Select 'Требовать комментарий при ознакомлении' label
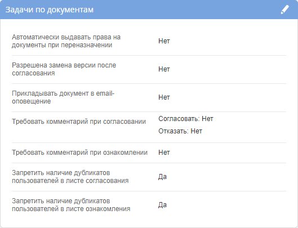Image resolution: width=298 pixels, height=228 pixels. click(79, 153)
